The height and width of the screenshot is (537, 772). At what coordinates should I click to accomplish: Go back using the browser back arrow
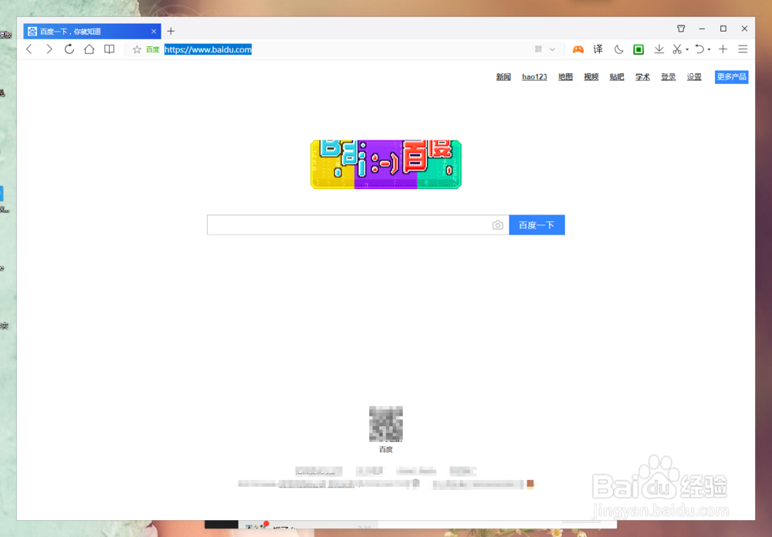(x=29, y=49)
